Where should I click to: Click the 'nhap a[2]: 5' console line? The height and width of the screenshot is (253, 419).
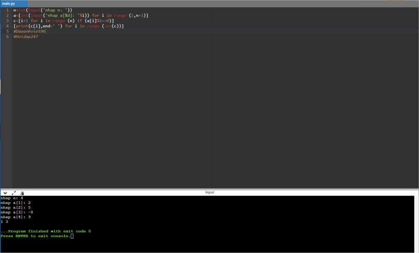point(16,207)
